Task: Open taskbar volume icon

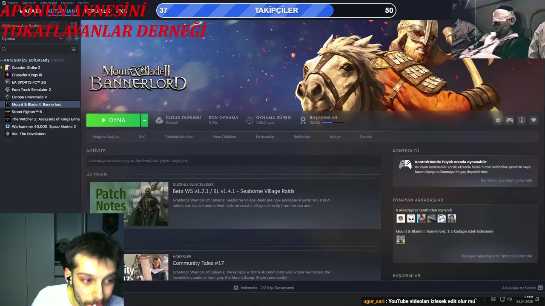Action: coord(509,299)
